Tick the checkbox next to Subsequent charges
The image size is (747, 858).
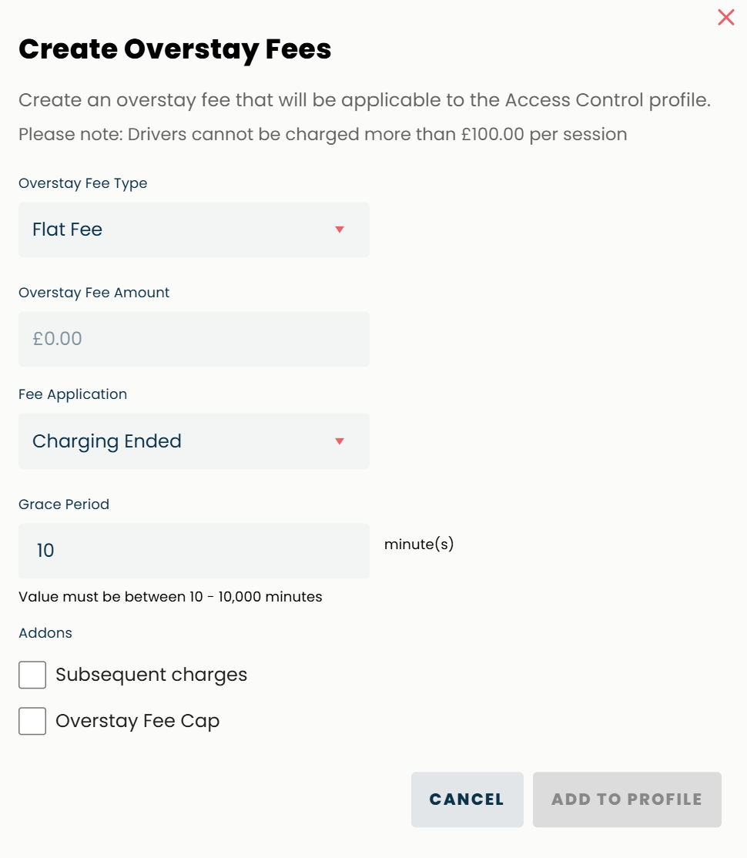pyautogui.click(x=32, y=674)
